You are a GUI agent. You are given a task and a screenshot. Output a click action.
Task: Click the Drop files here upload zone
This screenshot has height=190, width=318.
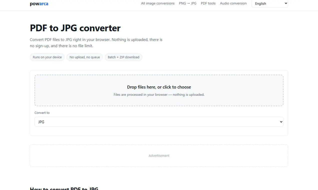[x=159, y=90]
